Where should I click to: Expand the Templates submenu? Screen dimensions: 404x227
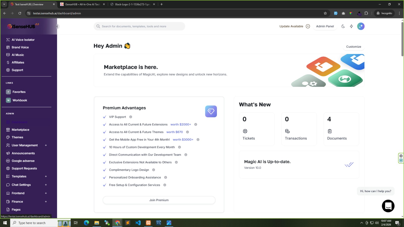[46, 177]
